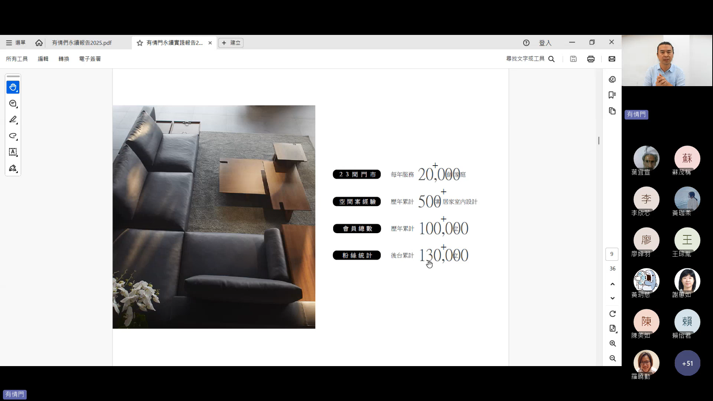This screenshot has width=713, height=401.
Task: Open the 選單 hamburger menu
Action: 16,43
